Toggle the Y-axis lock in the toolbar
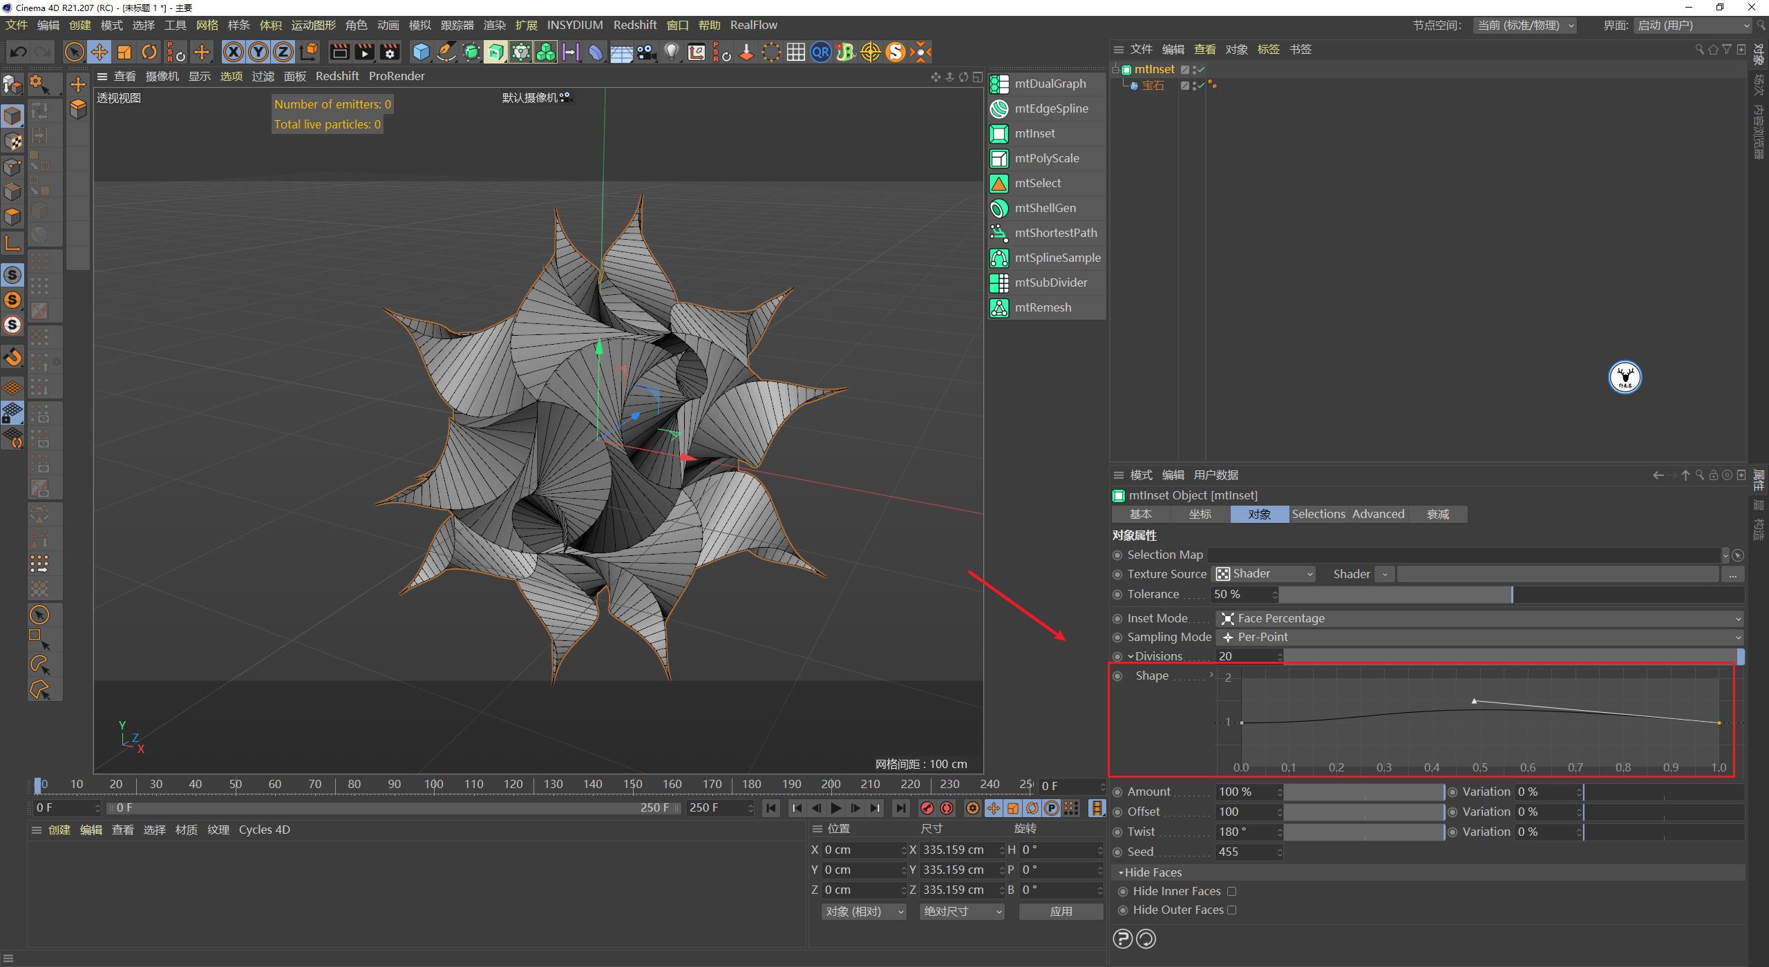Viewport: 1769px width, 967px height. click(x=258, y=52)
